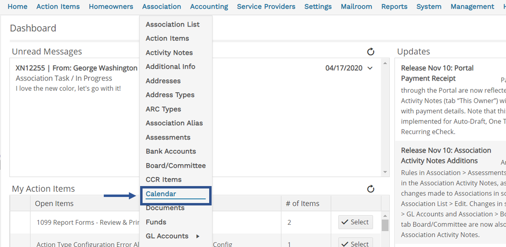The width and height of the screenshot is (506, 247).
Task: Open the date dropdown showing 04/17/2020
Action: (x=349, y=68)
